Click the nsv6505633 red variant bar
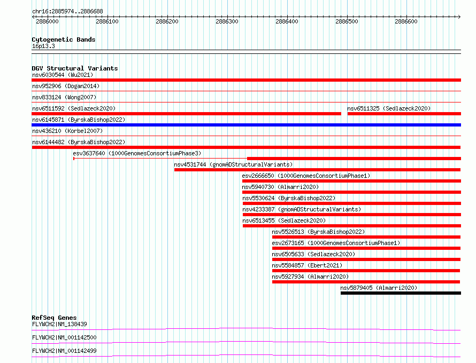 click(366, 259)
